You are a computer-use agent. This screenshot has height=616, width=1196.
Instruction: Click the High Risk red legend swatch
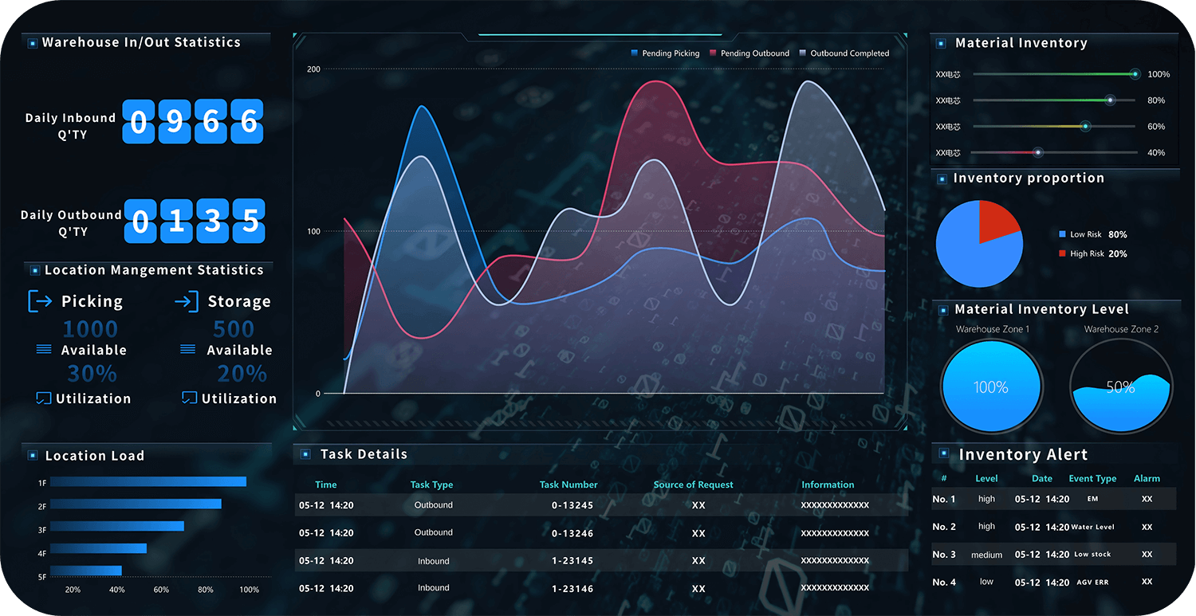[x=1062, y=253]
